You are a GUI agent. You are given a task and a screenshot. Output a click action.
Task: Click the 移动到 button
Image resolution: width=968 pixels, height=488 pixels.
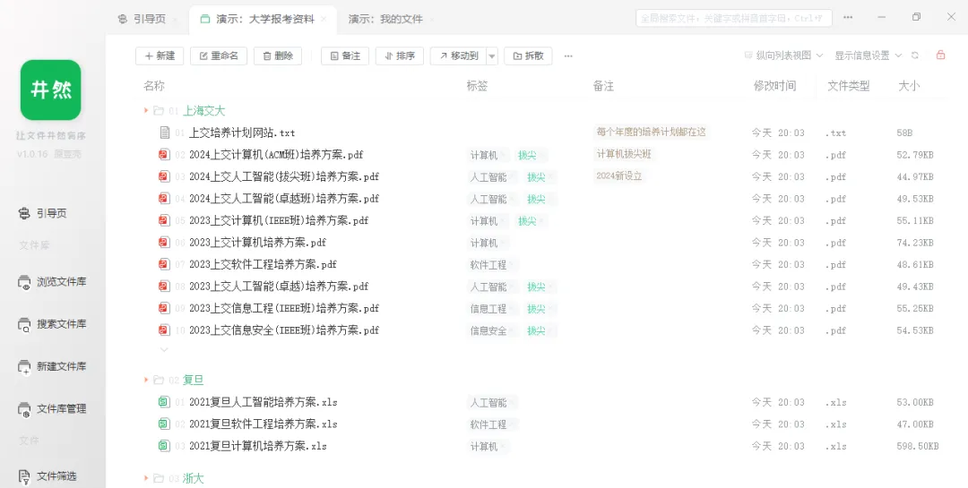tap(458, 56)
